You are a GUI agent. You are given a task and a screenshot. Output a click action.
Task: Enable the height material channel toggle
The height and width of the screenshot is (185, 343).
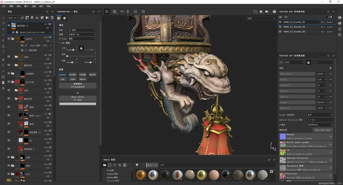tap(73, 75)
